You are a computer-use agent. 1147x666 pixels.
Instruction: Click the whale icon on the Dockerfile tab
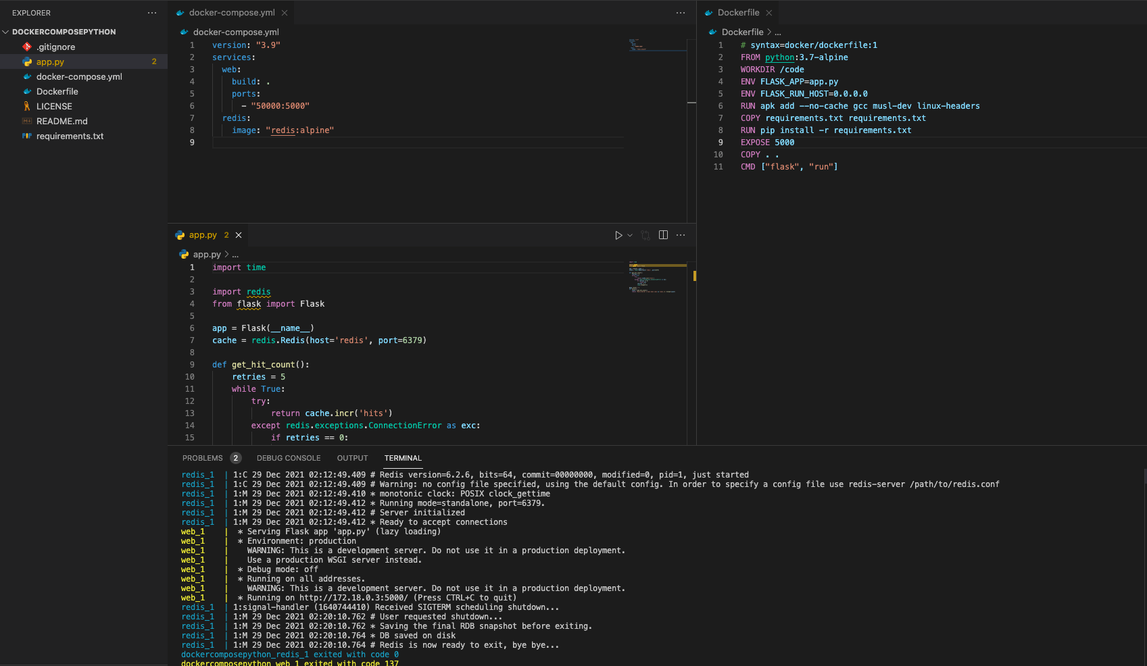coord(709,12)
